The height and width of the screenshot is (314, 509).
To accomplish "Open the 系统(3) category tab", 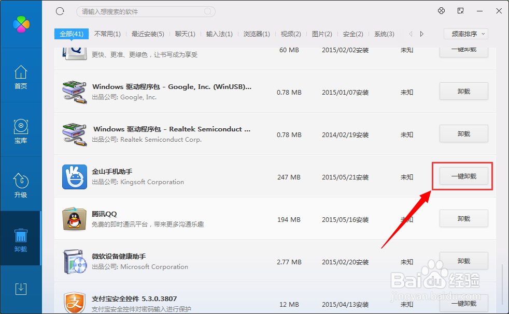I will (x=384, y=34).
